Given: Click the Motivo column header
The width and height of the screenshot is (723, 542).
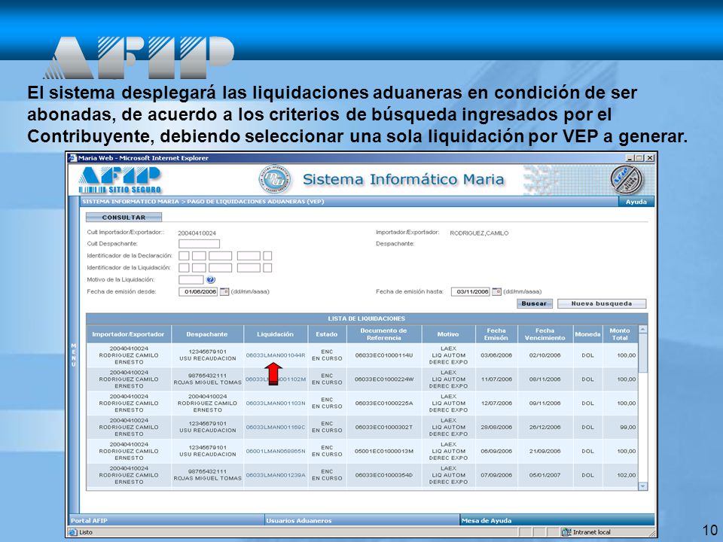Looking at the screenshot, I should 448,334.
